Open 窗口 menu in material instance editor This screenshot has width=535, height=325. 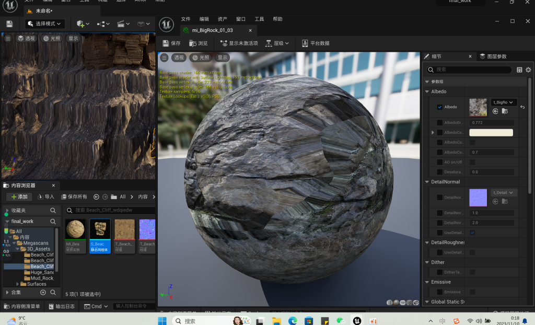241,19
